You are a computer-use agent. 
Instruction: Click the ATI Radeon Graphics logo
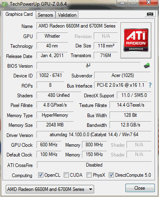[136, 40]
